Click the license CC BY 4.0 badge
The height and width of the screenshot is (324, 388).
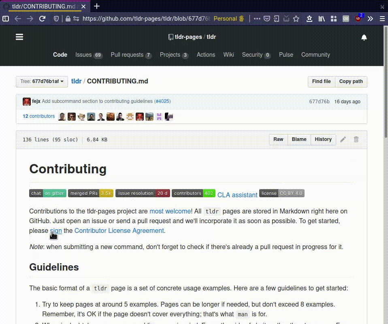point(281,193)
